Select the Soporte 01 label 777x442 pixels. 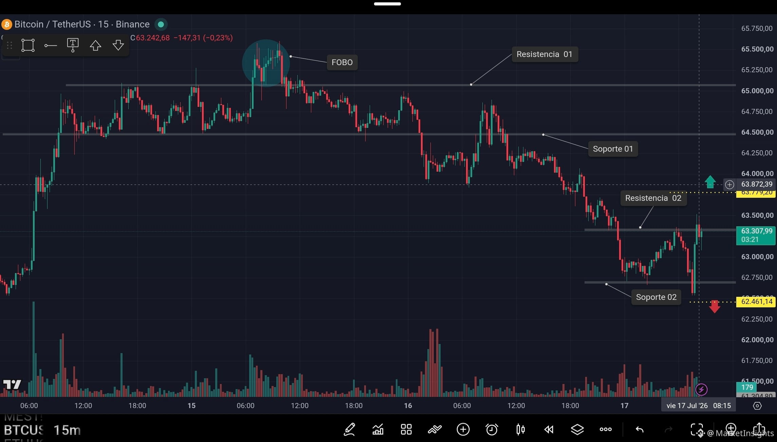click(613, 149)
